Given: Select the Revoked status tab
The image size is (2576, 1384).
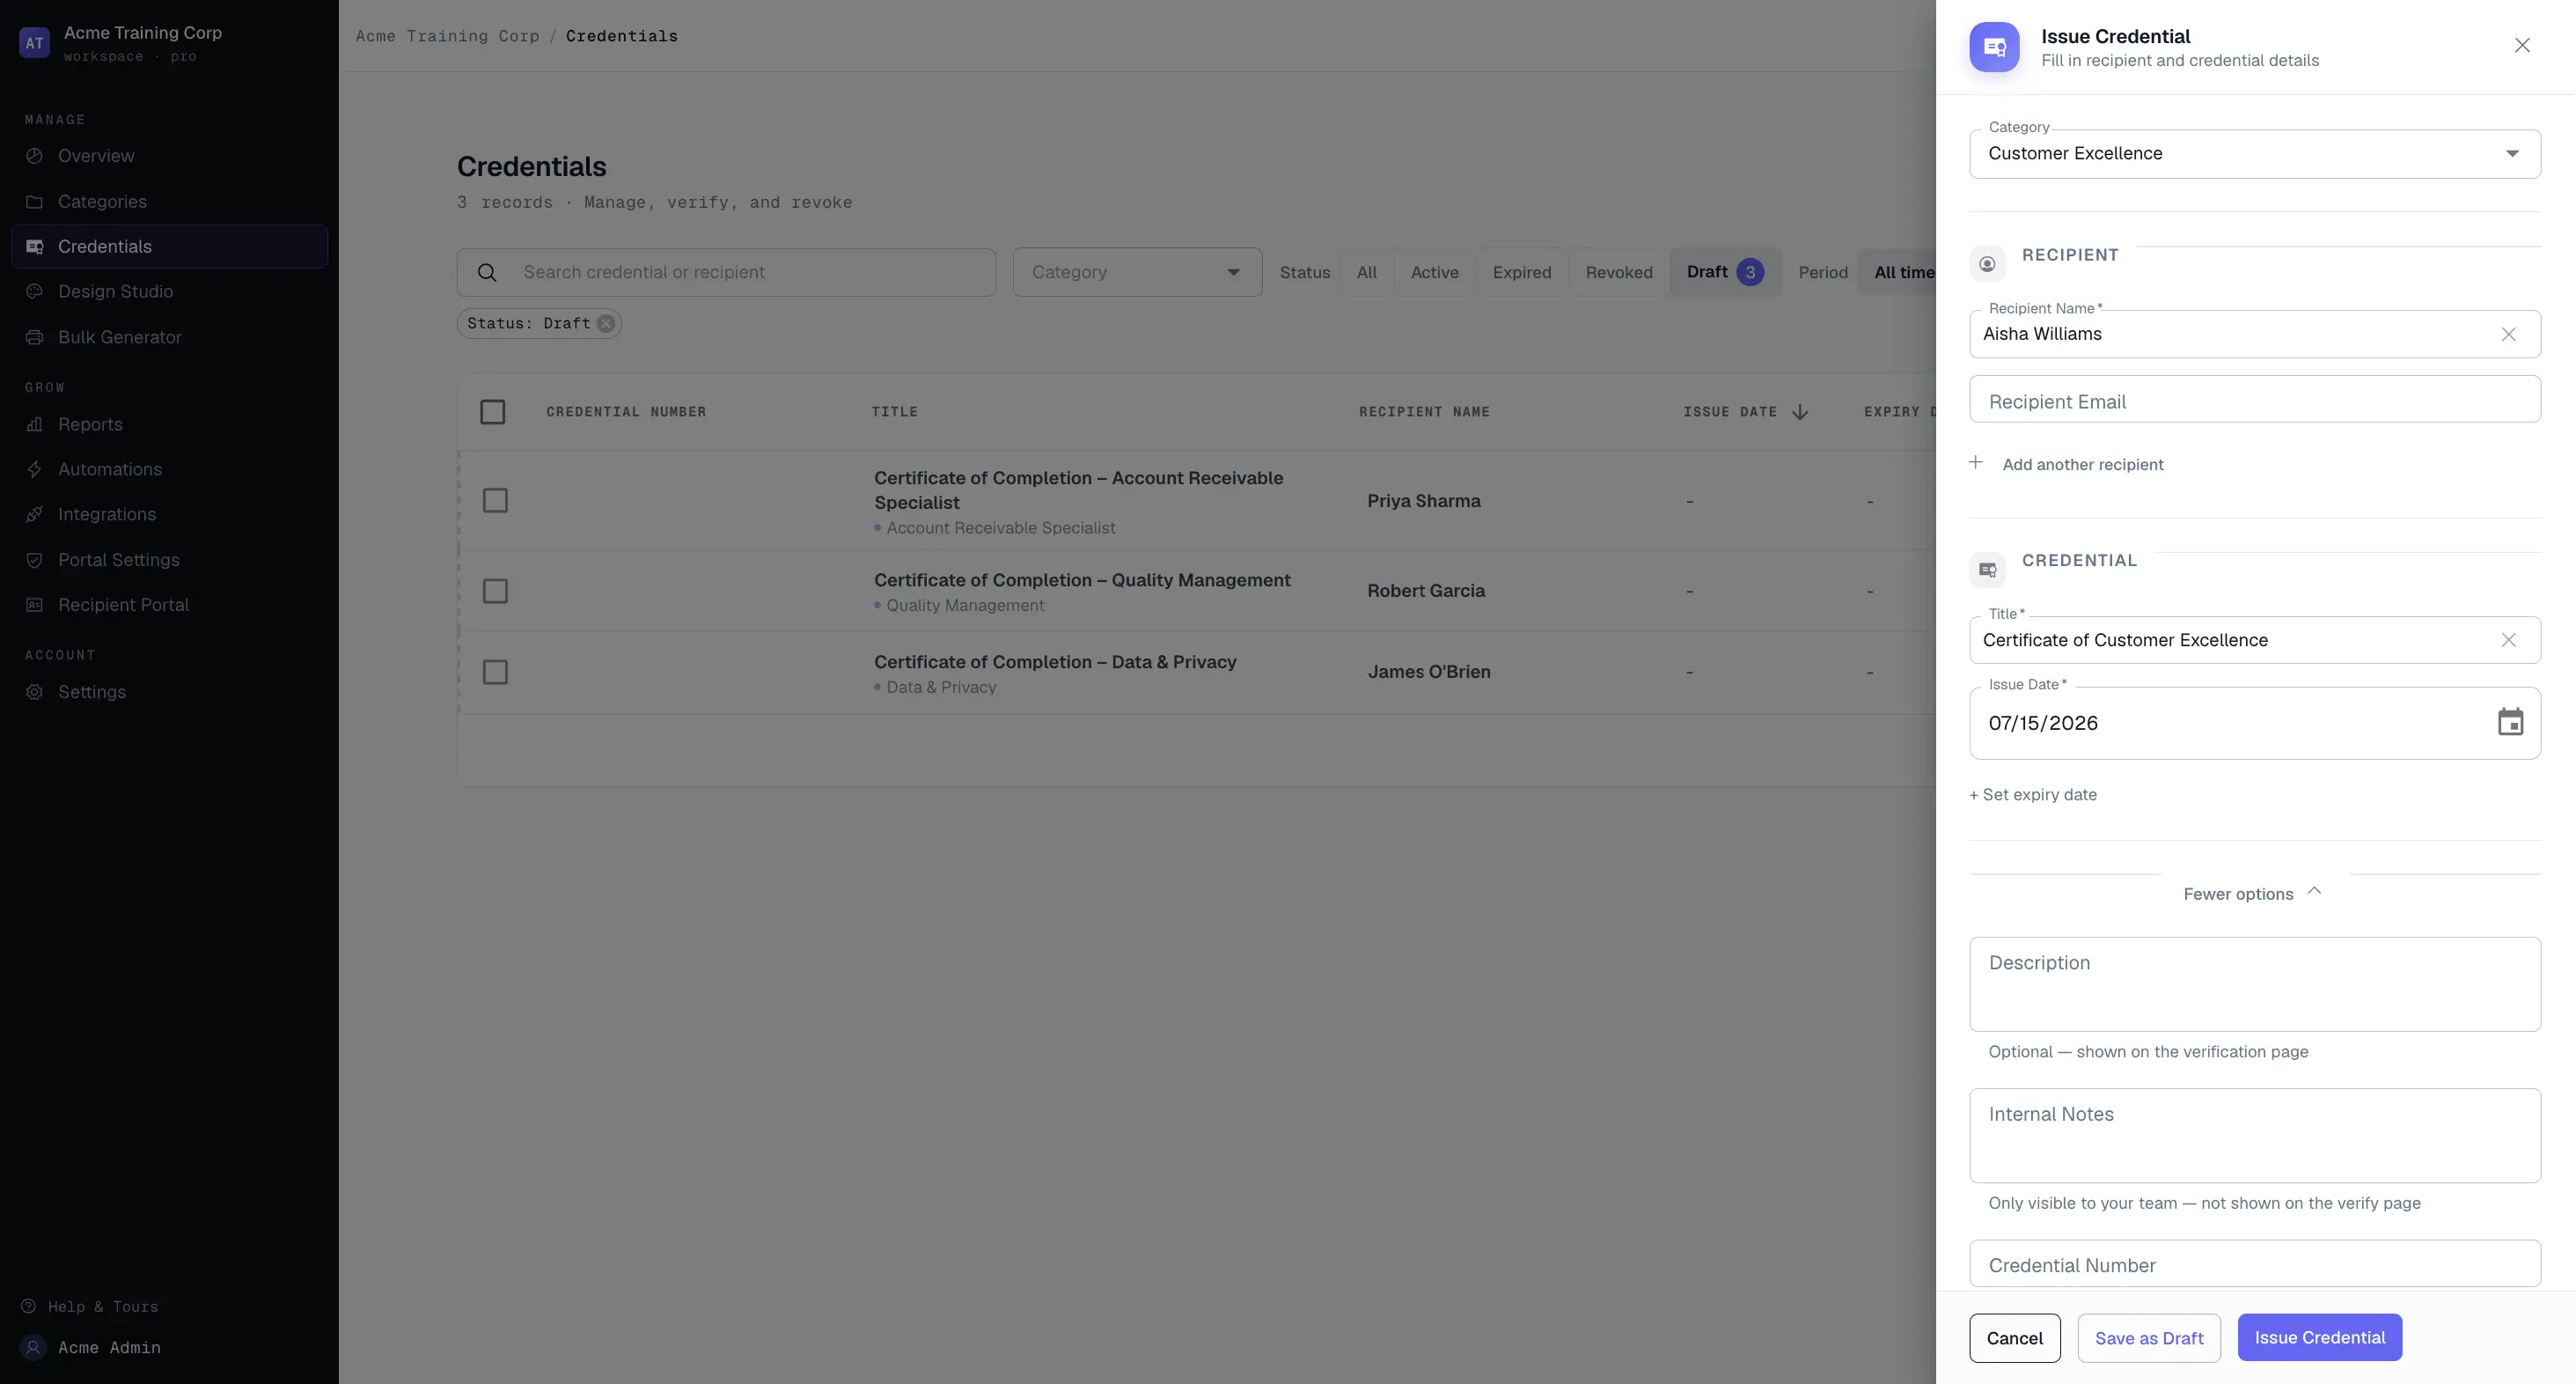Looking at the screenshot, I should [1618, 272].
